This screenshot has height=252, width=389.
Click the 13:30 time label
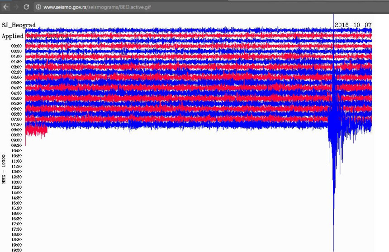16,187
